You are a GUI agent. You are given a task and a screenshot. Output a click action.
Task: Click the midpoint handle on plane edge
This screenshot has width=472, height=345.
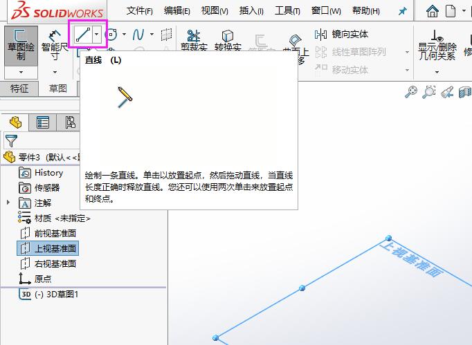[x=302, y=288]
